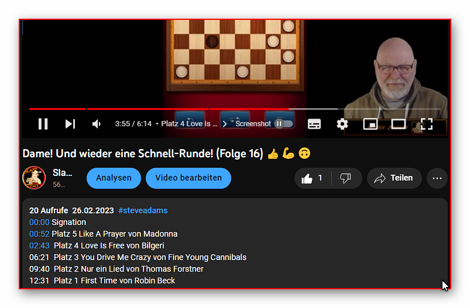470x308 pixels.
Task: Enable theater mode view
Action: point(399,124)
